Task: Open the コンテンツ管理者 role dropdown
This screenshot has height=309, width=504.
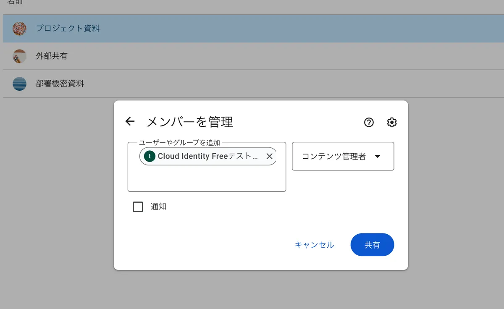Action: click(334, 156)
